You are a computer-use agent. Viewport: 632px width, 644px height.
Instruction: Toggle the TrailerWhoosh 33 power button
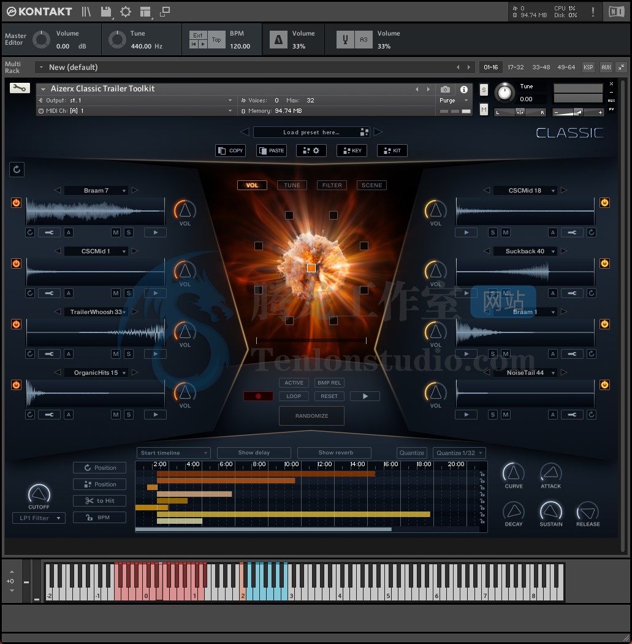(x=16, y=324)
